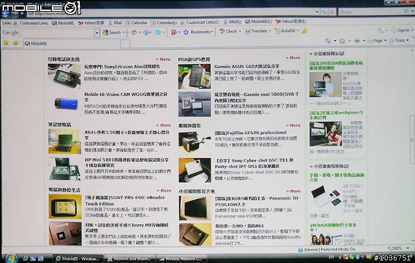Open the HP Mini 5101 article headline
This screenshot has height=263, width=415.
126,163
